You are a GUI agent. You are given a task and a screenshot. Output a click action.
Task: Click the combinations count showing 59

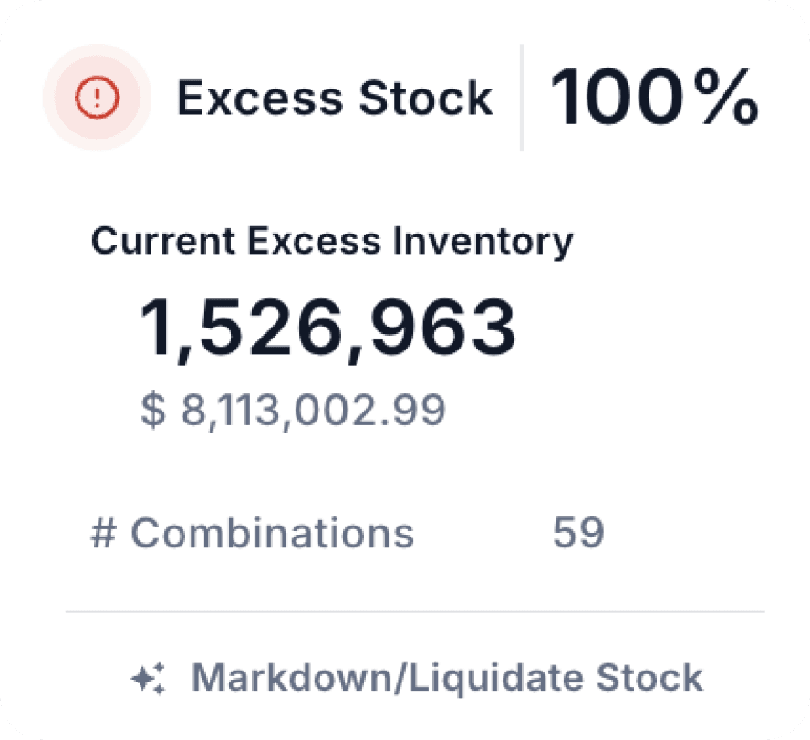580,533
